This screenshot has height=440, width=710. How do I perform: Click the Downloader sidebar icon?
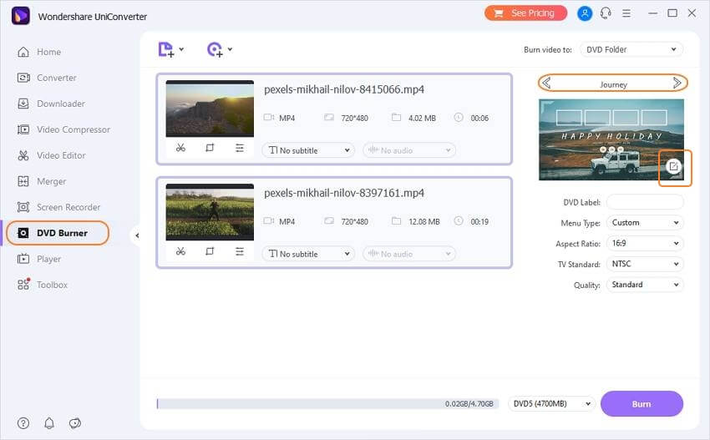23,104
